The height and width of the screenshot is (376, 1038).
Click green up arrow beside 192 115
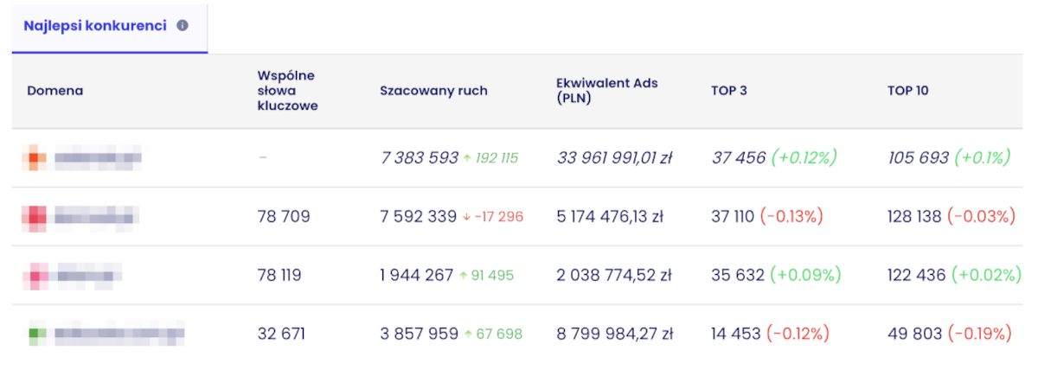pos(467,158)
